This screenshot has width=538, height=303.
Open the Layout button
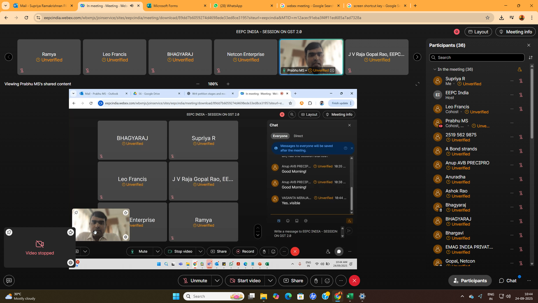[478, 32]
